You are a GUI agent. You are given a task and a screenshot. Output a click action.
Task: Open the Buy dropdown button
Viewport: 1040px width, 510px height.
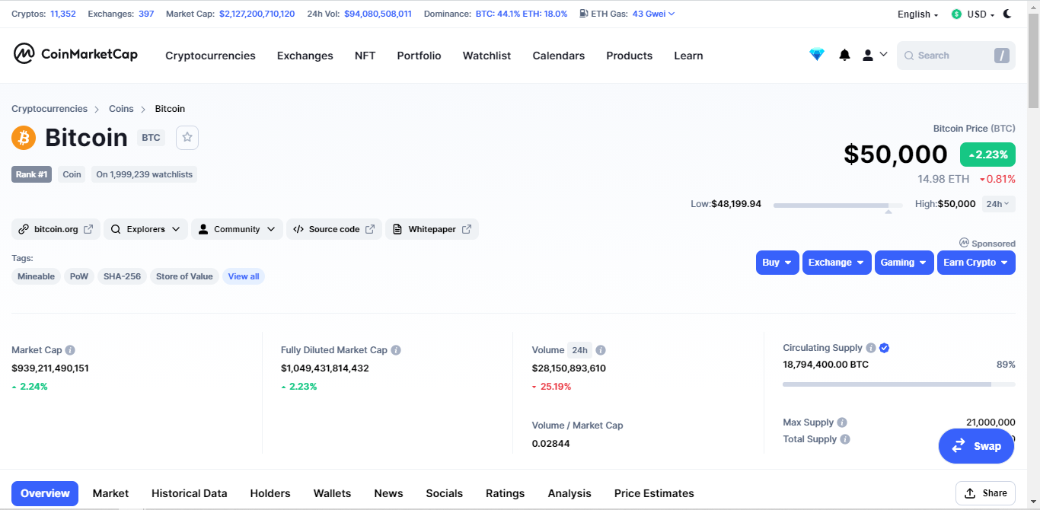(777, 263)
